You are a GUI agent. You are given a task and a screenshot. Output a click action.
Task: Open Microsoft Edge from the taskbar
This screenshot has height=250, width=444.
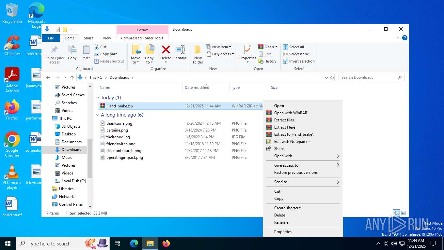coord(134,243)
